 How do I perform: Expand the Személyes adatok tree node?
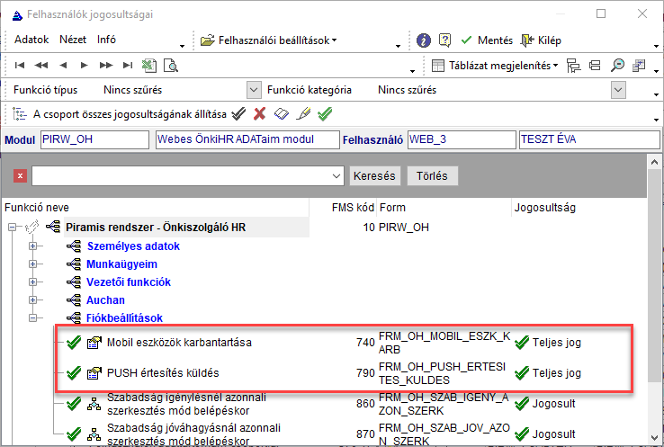[34, 246]
